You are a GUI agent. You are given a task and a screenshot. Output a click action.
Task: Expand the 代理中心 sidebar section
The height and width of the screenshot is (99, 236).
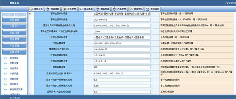tap(14, 26)
